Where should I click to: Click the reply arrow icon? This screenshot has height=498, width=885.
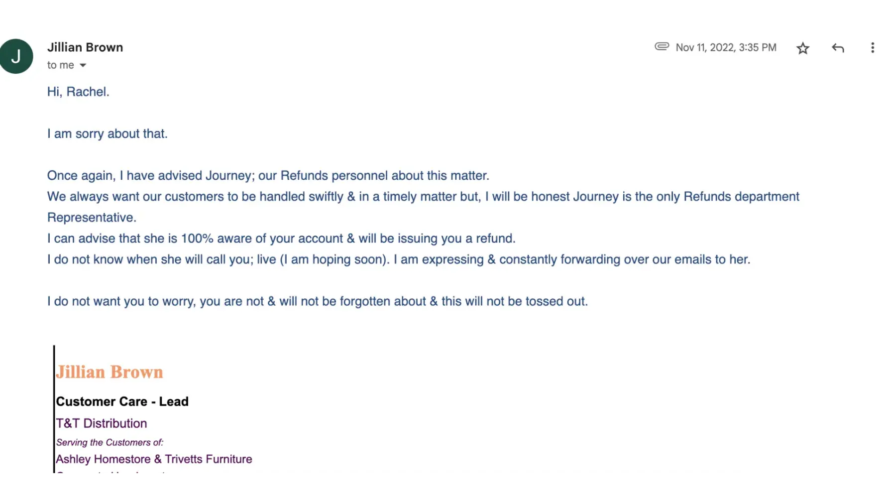pyautogui.click(x=838, y=48)
